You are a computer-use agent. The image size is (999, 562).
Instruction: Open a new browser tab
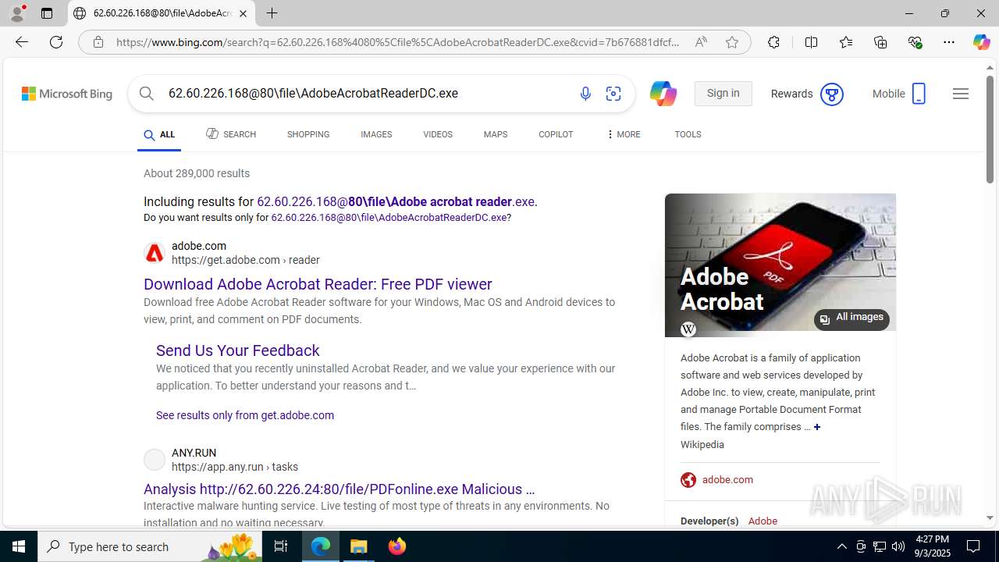pyautogui.click(x=272, y=13)
